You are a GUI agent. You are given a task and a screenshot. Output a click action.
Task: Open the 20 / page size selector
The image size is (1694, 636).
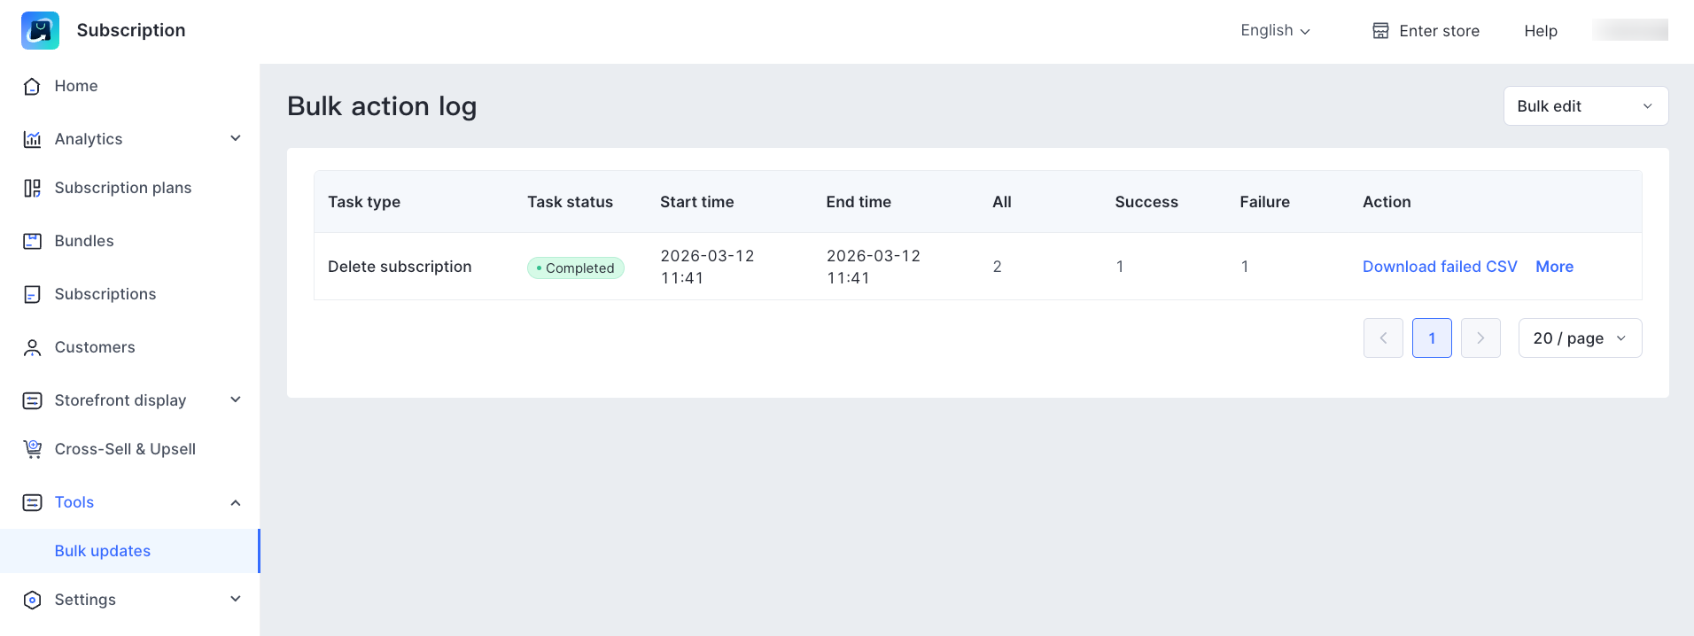coord(1580,338)
